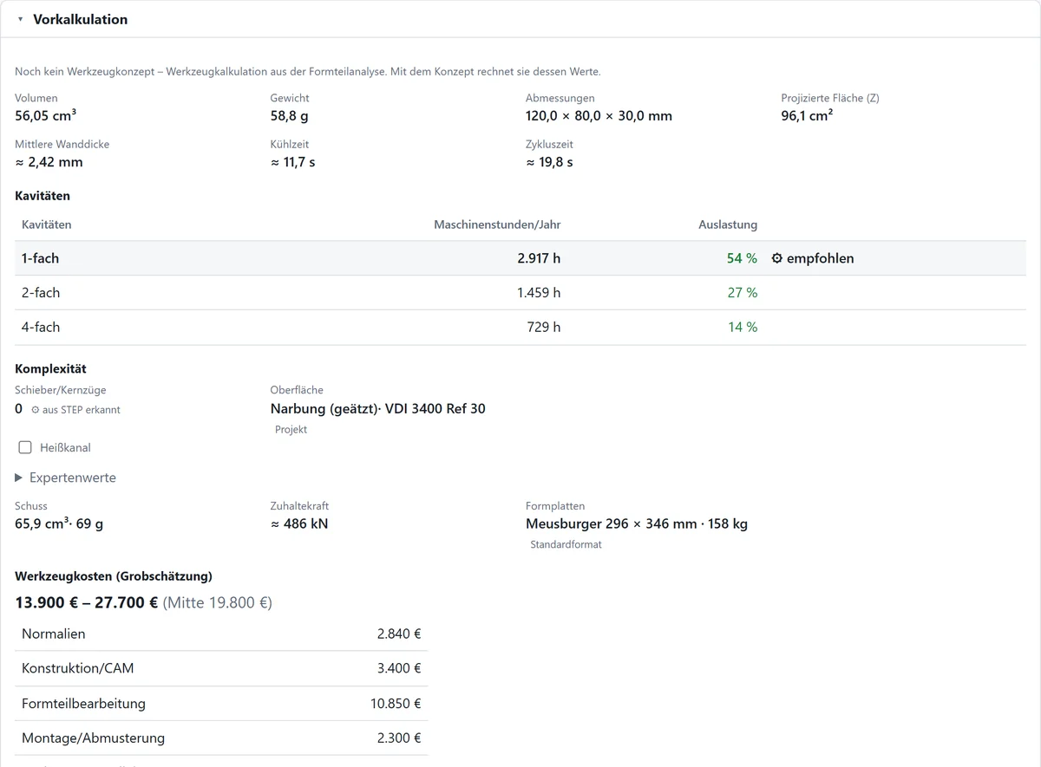Select the 1-fach cavity row

pos(520,258)
